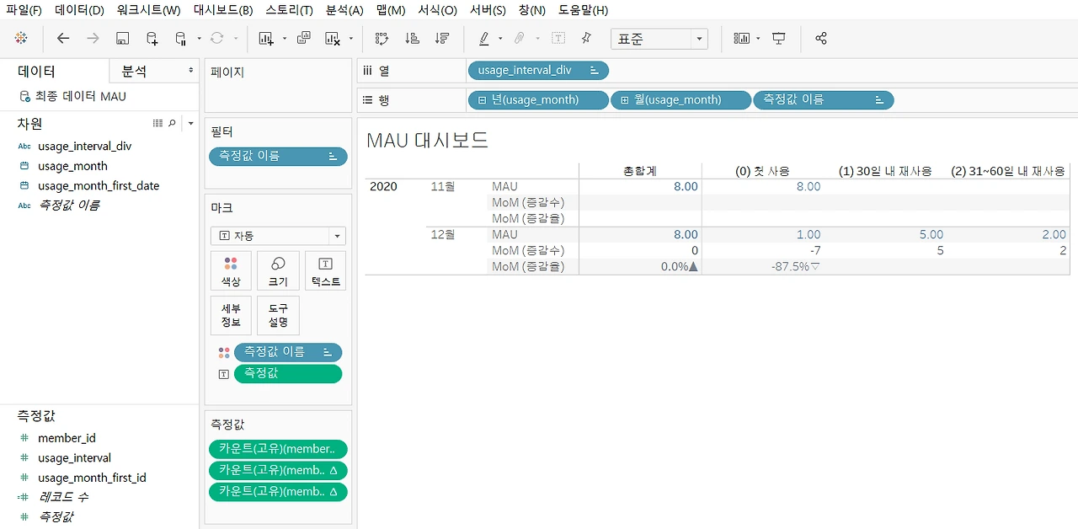Click the Clear sheet icon
Screen dimensions: 1078x529
pos(333,39)
